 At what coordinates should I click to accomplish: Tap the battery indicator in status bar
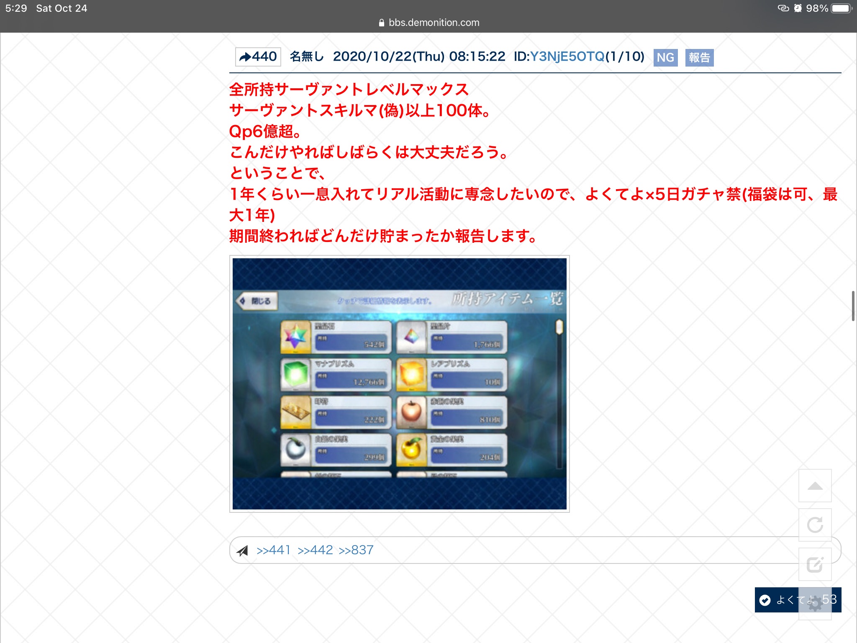click(842, 8)
